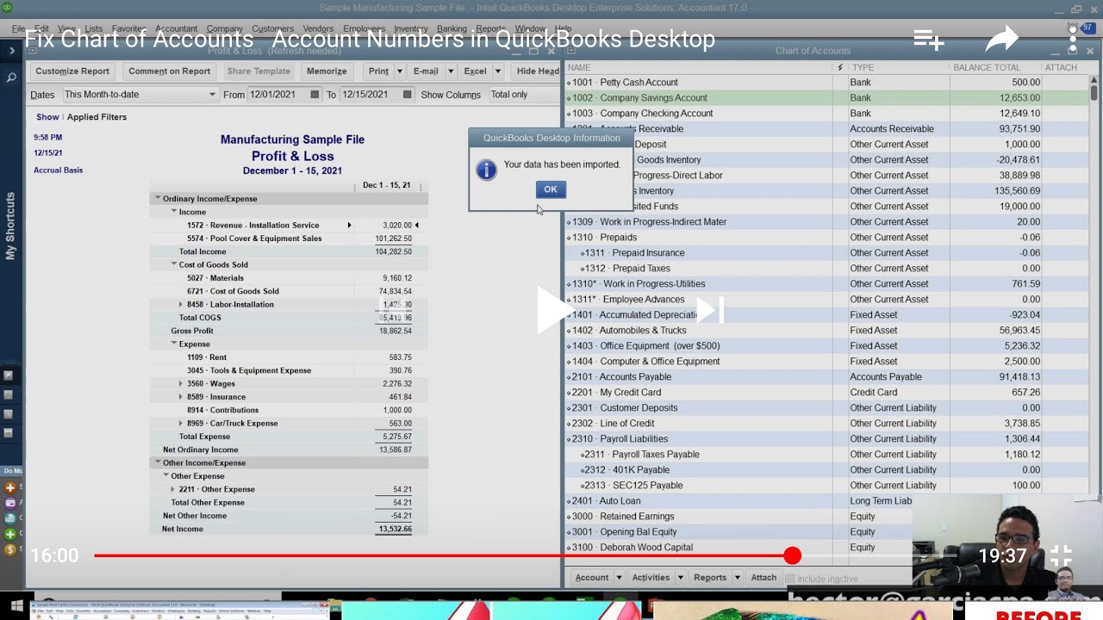Select the 1002 Company Savings Account row
The width and height of the screenshot is (1103, 620).
point(826,98)
